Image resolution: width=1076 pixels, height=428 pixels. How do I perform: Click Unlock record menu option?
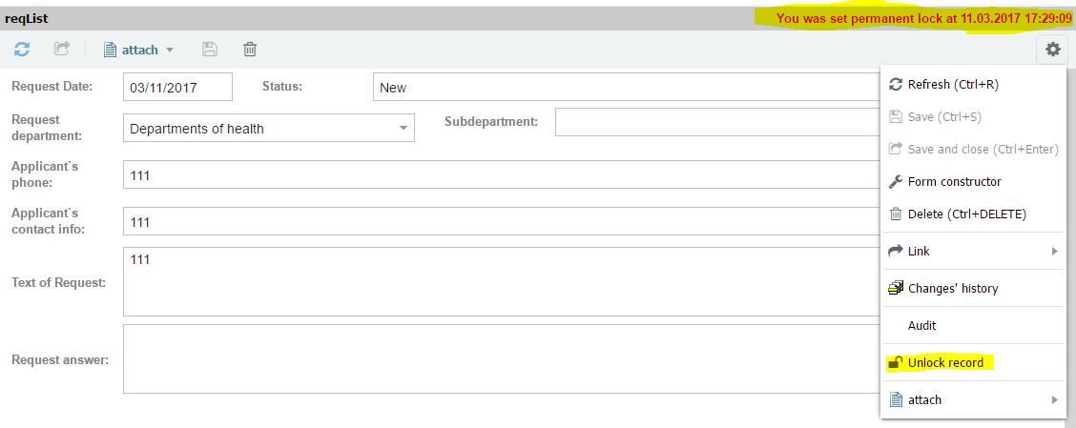pos(944,362)
